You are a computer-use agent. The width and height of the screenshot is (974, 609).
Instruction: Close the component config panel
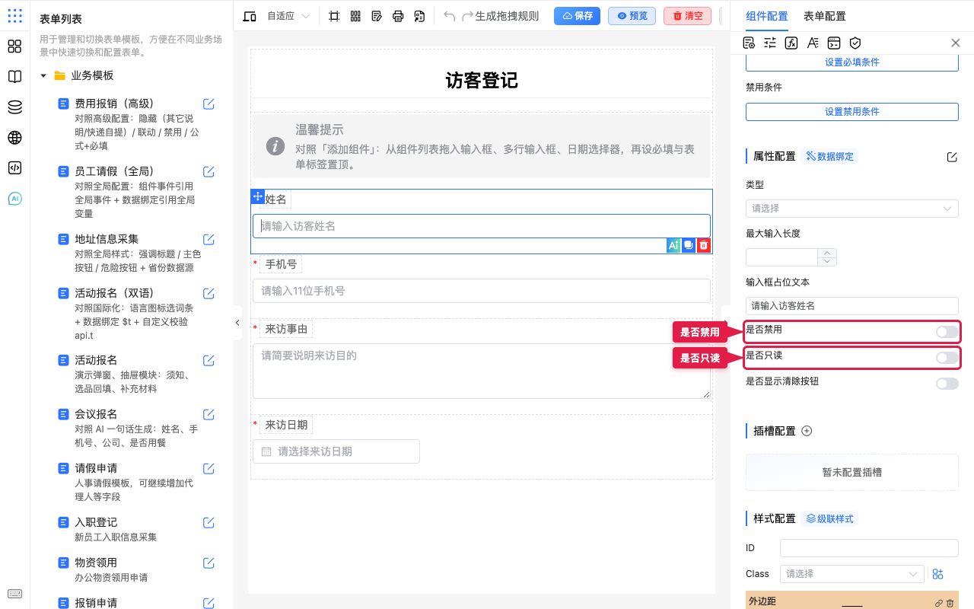click(x=956, y=43)
